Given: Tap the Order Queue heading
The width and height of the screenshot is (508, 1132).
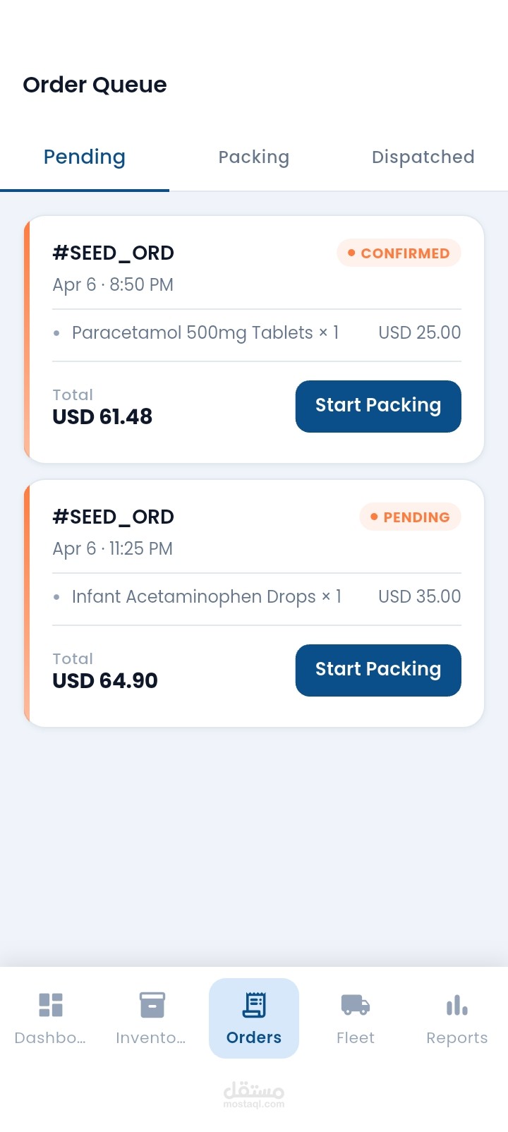Looking at the screenshot, I should click(95, 85).
